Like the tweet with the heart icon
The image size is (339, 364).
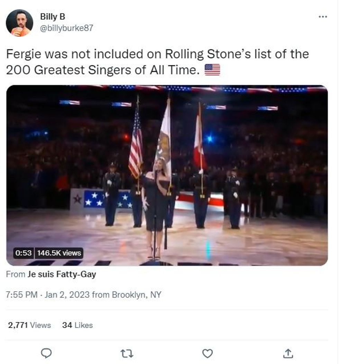(x=207, y=353)
